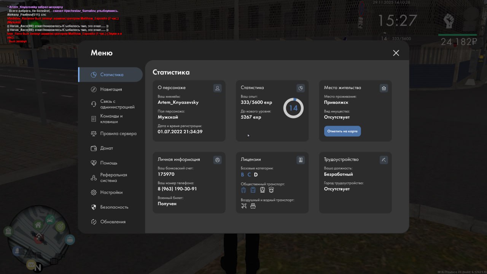This screenshot has width=487, height=274.
Task: Click the face icon on Личная информация card
Action: (218, 160)
